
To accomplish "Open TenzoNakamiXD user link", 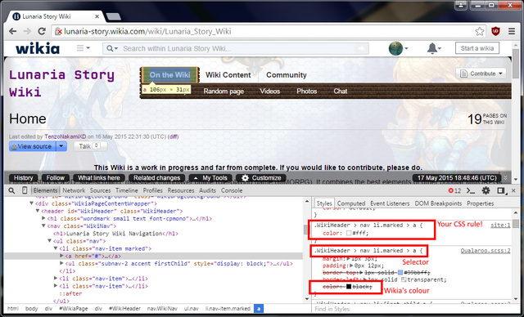I will [x=65, y=136].
